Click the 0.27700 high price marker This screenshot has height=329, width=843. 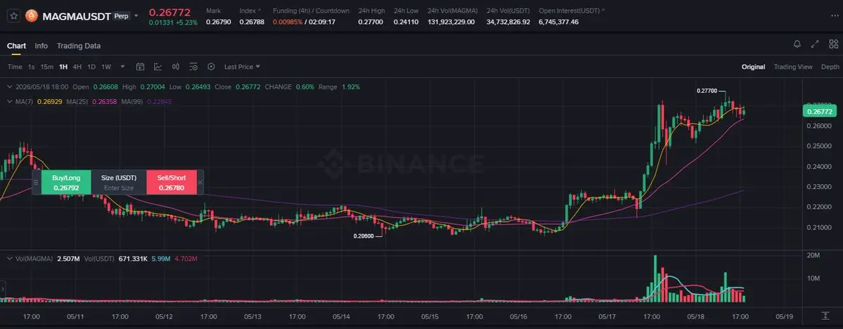tap(706, 91)
